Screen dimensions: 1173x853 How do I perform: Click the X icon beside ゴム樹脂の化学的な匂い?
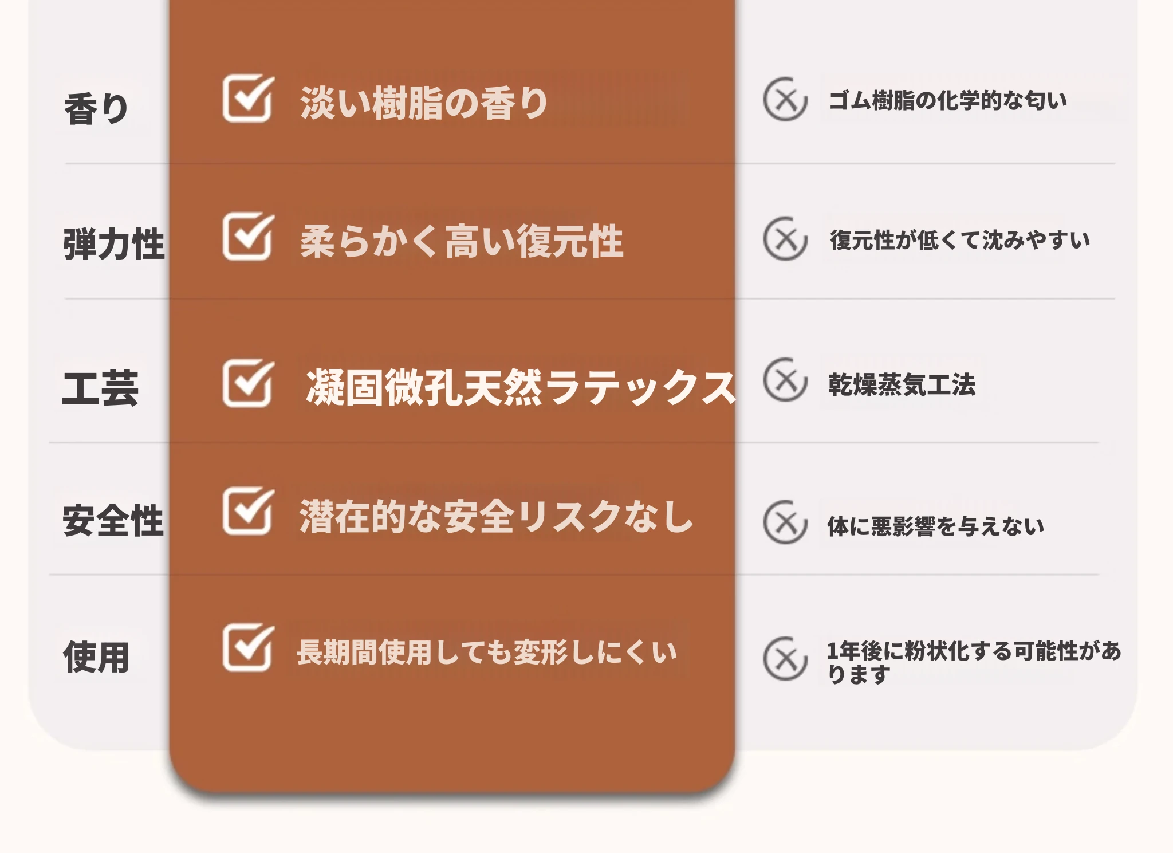tap(785, 100)
